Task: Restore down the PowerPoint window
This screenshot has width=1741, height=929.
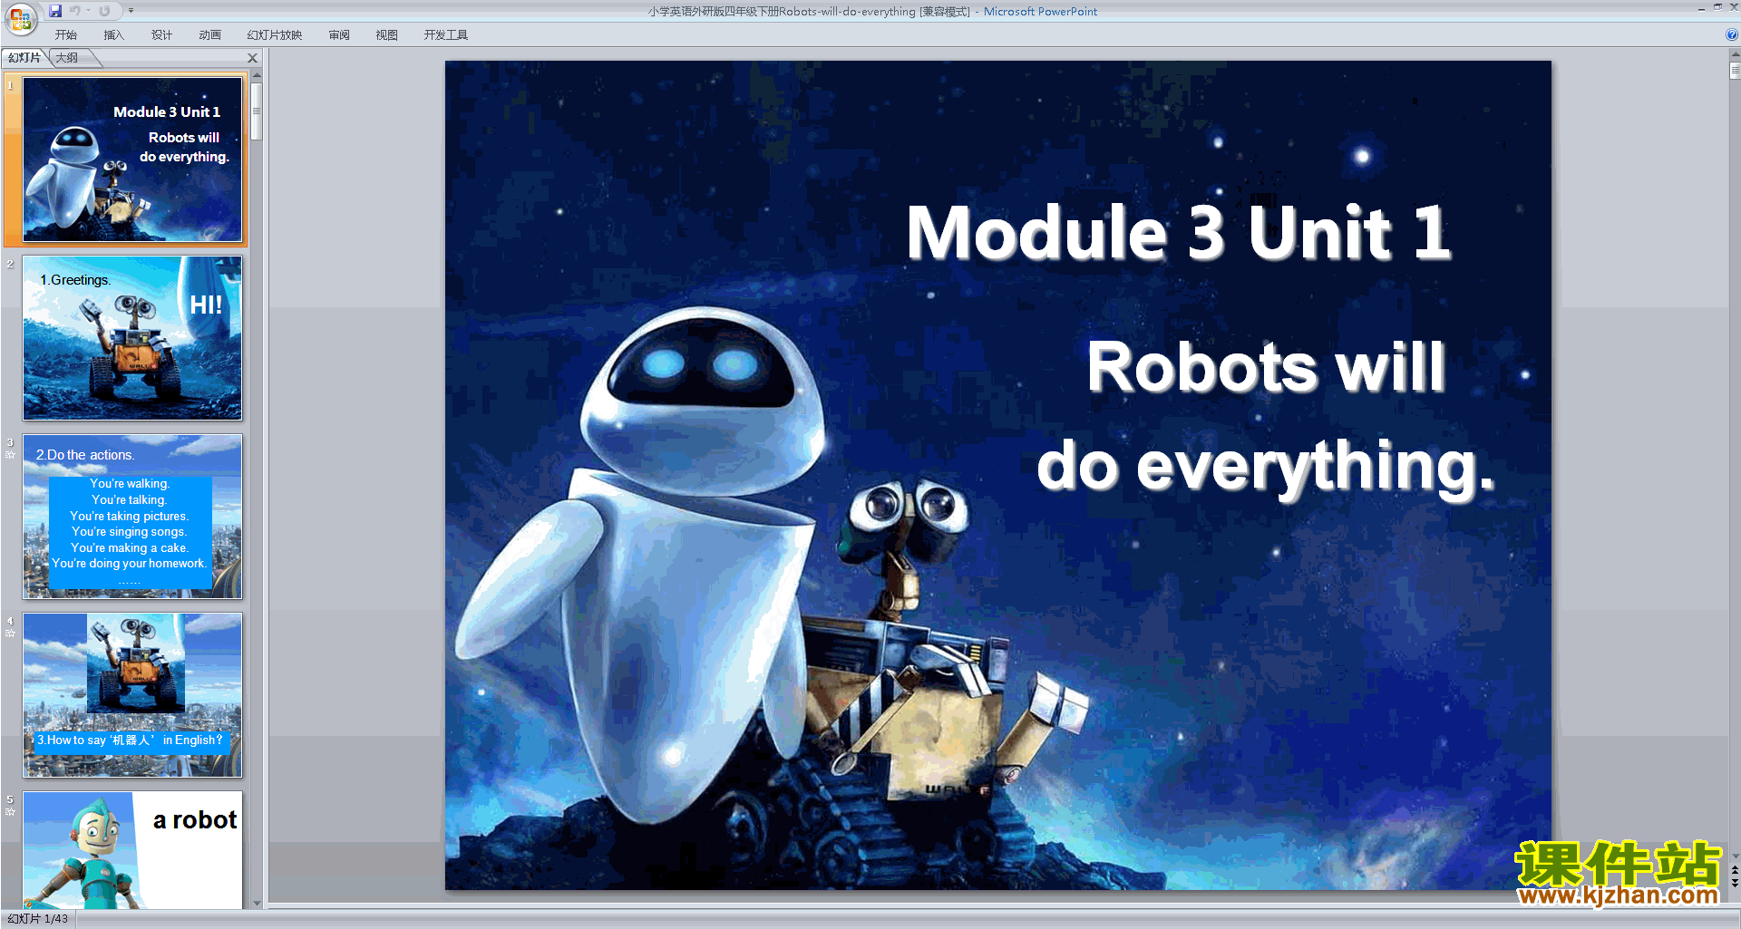Action: click(1717, 7)
